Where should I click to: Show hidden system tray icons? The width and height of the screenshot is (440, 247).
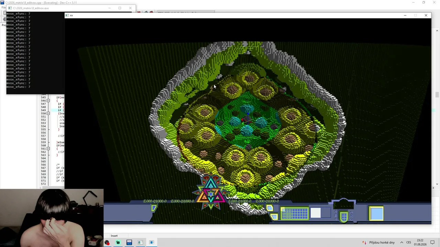401,243
